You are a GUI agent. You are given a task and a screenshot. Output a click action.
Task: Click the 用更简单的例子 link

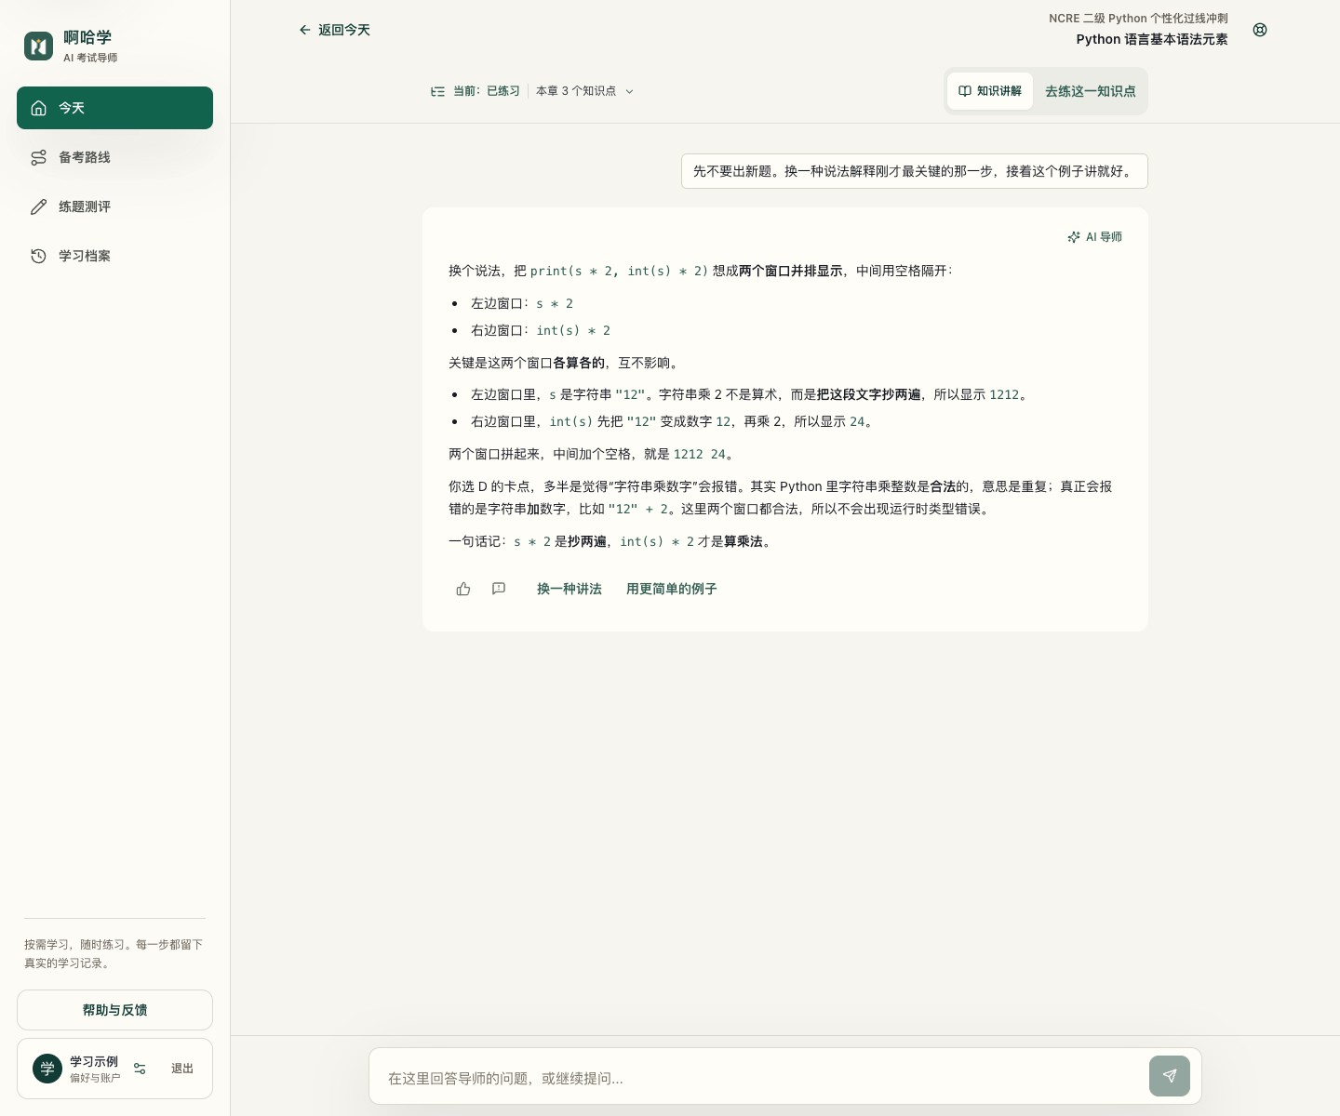(671, 589)
